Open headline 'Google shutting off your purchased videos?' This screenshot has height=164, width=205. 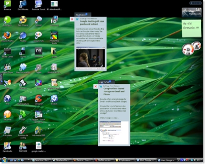[92, 23]
